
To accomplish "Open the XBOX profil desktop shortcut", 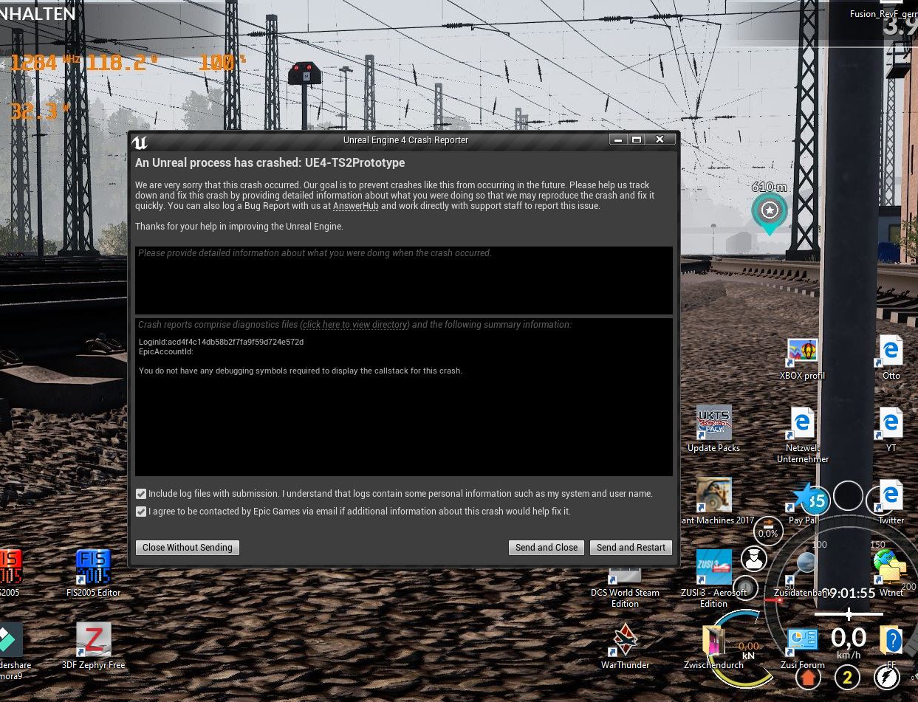I will click(x=803, y=359).
